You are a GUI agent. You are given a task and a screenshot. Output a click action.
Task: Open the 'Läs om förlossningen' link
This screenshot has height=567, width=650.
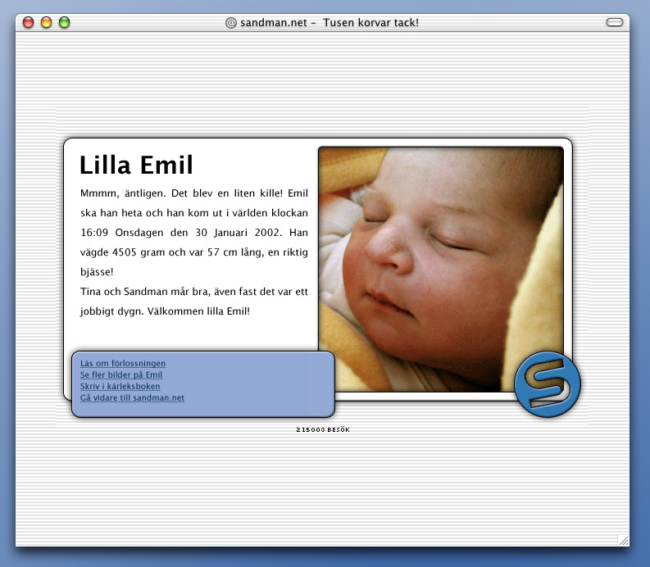123,363
